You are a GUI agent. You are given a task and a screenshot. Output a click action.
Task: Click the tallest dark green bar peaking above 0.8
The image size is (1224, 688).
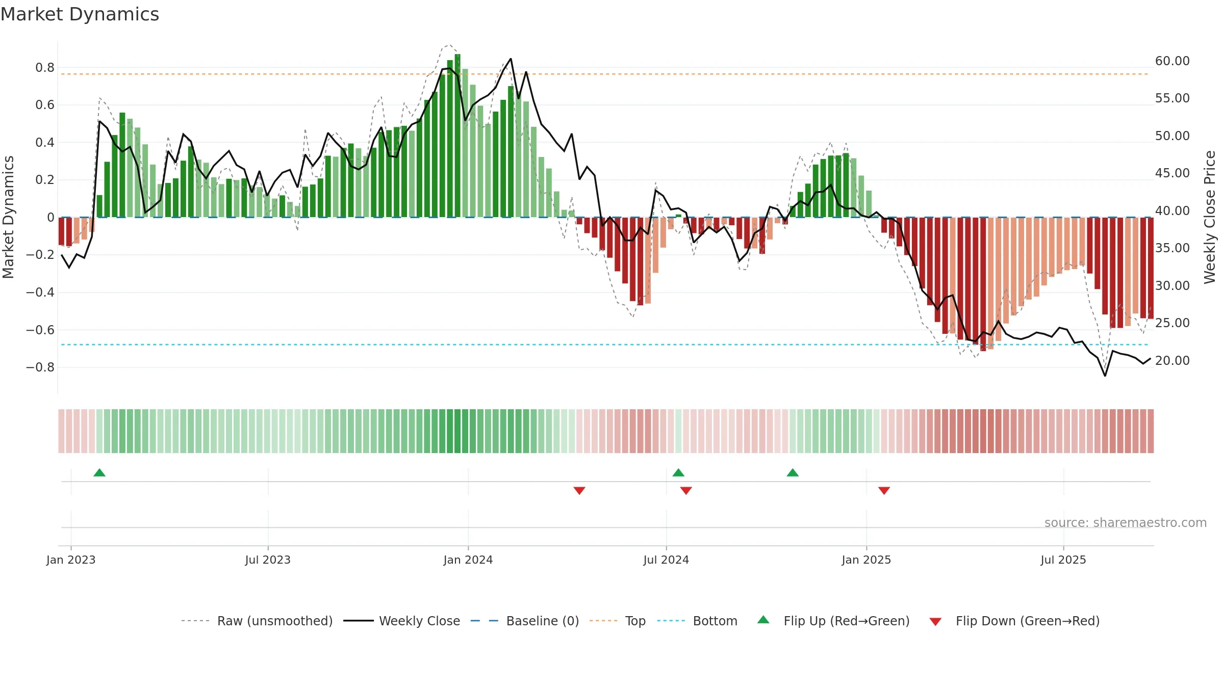[457, 136]
